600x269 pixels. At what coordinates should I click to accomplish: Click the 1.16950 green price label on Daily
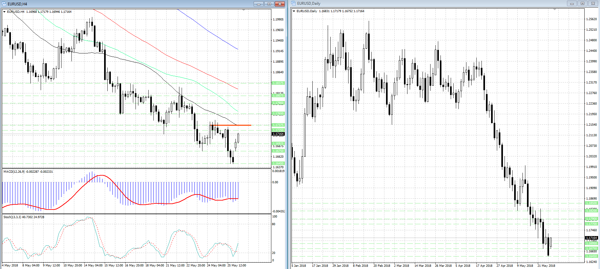click(591, 243)
